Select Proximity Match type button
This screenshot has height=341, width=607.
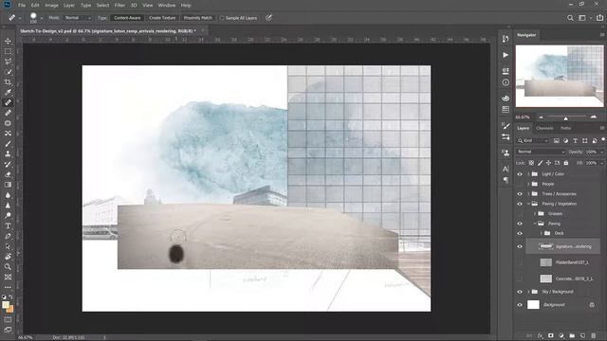[x=198, y=18]
